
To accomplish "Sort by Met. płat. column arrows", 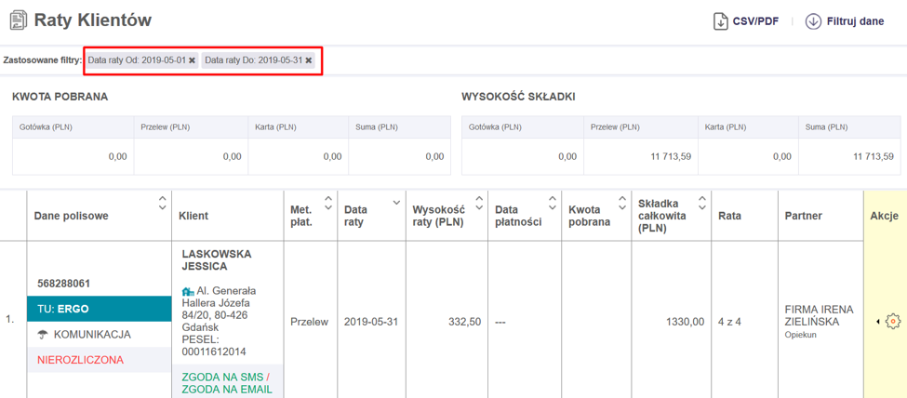I will (x=327, y=202).
